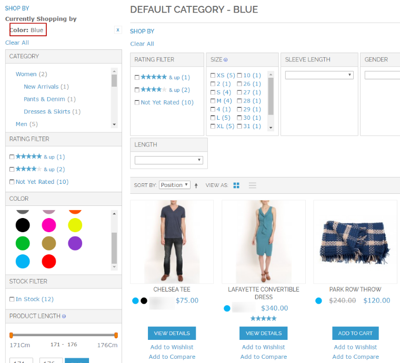Tick the XS size checkbox
The width and height of the screenshot is (400, 363).
[x=213, y=76]
